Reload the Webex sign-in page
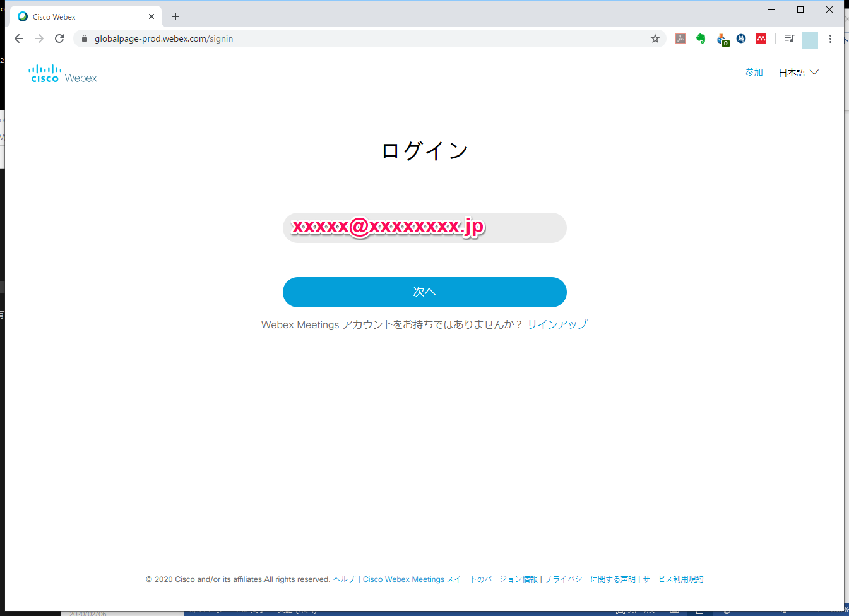 (59, 38)
